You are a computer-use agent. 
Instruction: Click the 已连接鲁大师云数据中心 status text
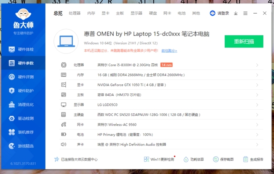pos(79,159)
